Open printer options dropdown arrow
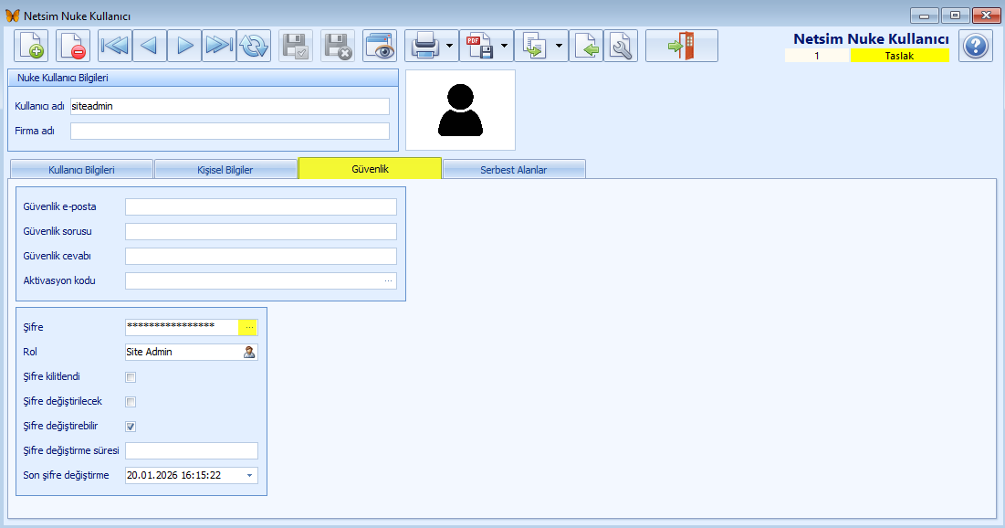Image resolution: width=1005 pixels, height=528 pixels. point(449,46)
